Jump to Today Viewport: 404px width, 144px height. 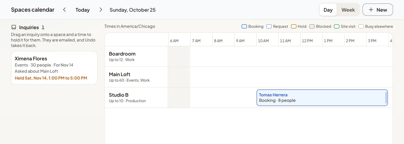(x=82, y=10)
